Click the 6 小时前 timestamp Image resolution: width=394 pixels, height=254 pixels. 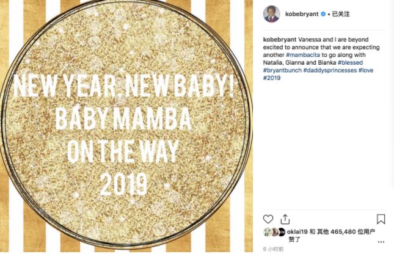point(274,249)
